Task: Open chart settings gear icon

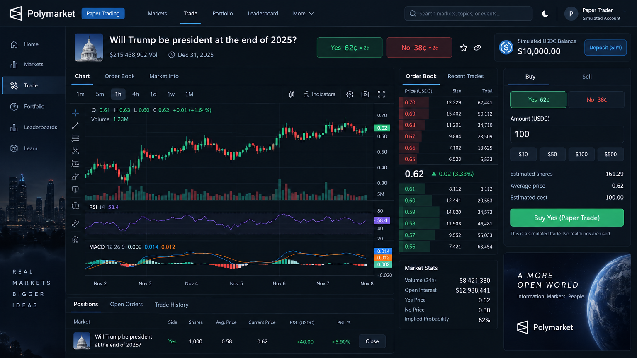Action: (x=350, y=94)
